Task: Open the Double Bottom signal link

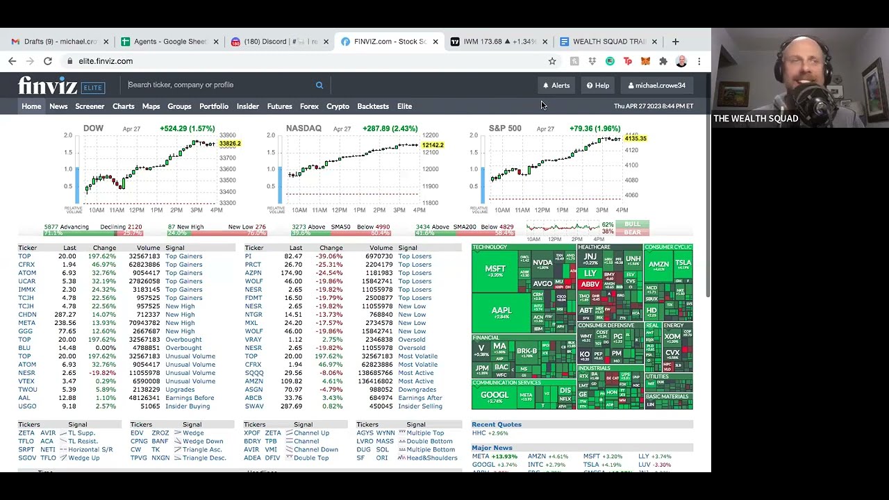Action: [x=429, y=441]
